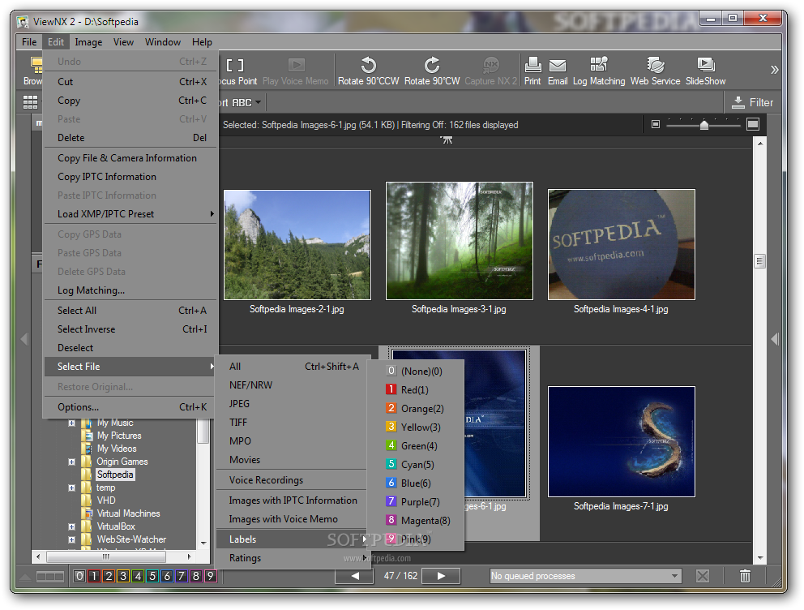Show largest thumbnail size icon

(753, 124)
